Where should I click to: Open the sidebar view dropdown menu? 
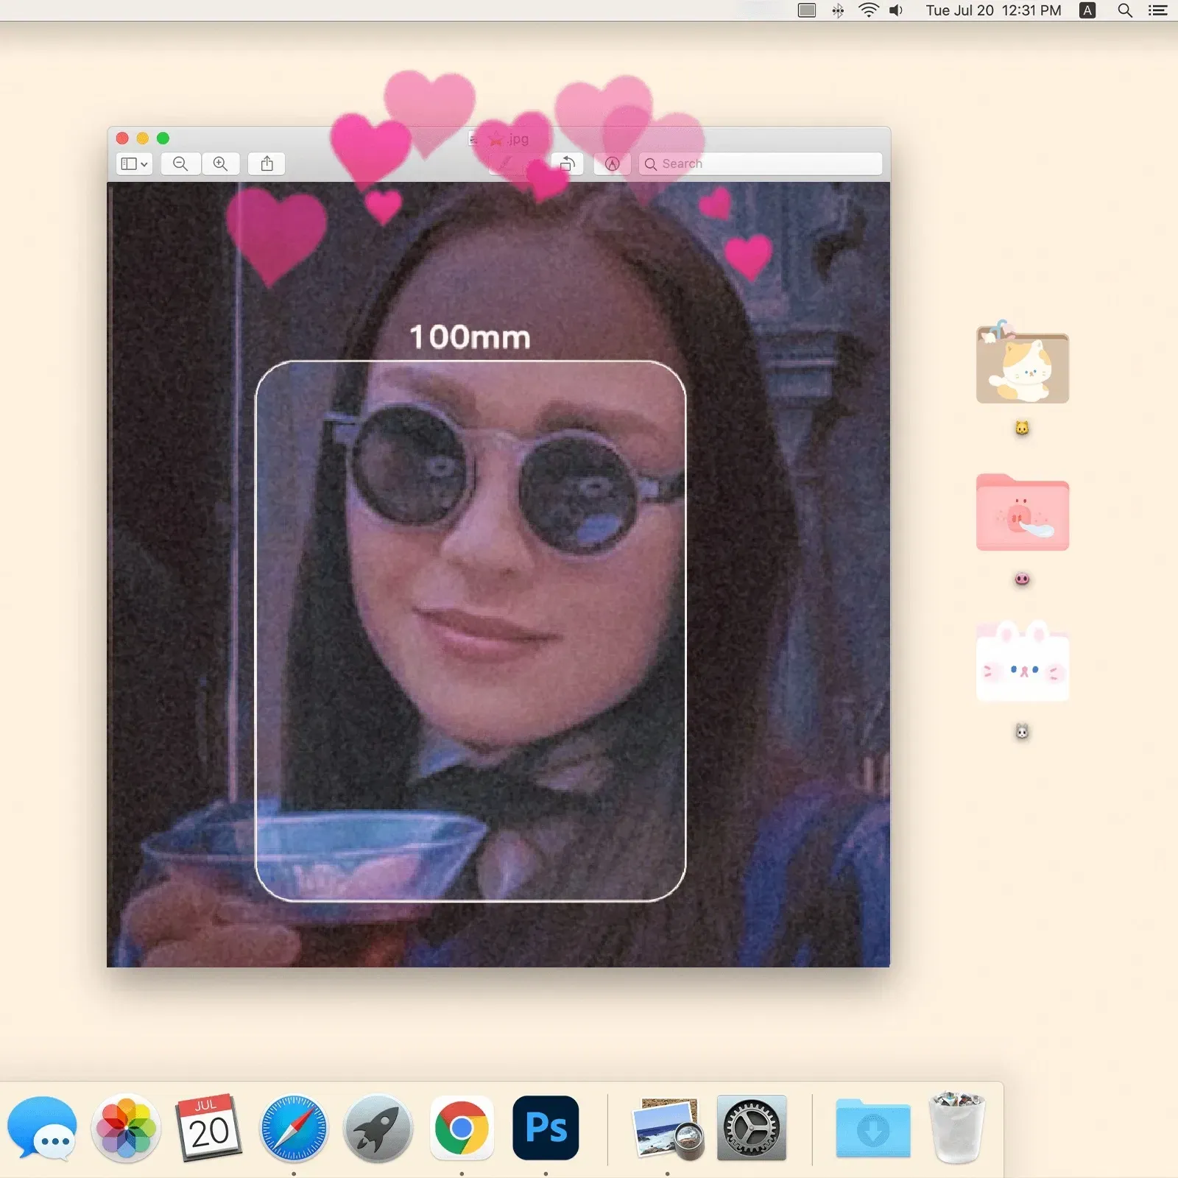pyautogui.click(x=134, y=163)
